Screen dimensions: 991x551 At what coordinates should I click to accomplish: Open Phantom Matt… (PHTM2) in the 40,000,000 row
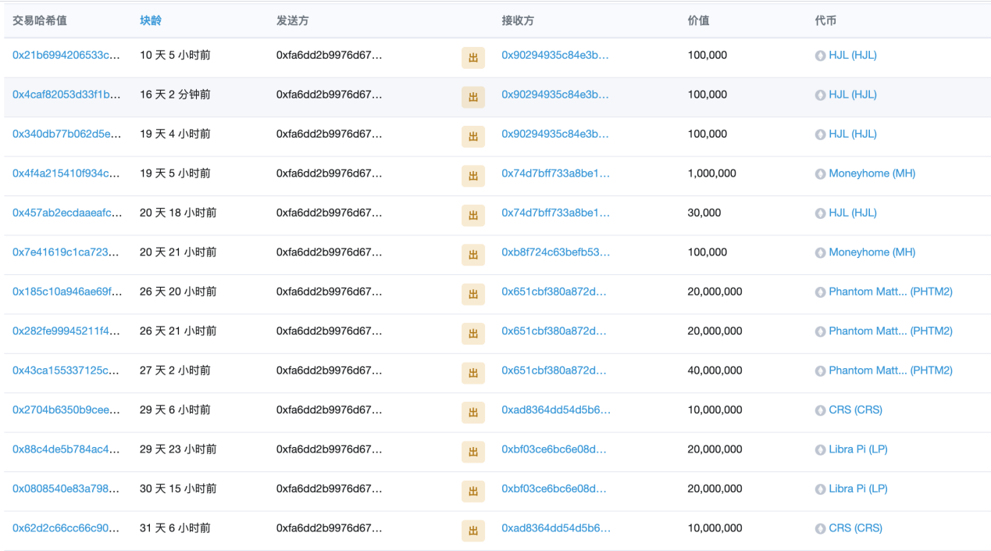(x=890, y=370)
